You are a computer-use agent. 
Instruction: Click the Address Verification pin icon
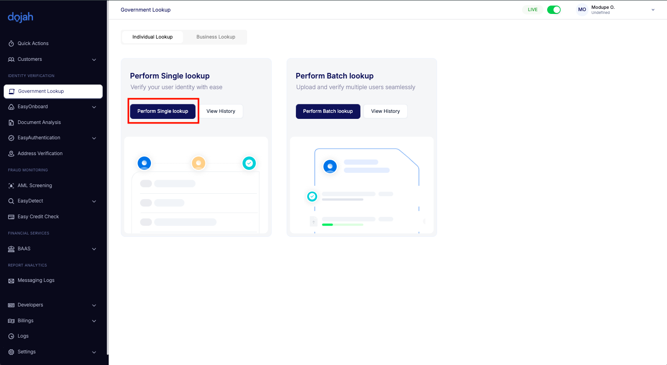[11, 154]
